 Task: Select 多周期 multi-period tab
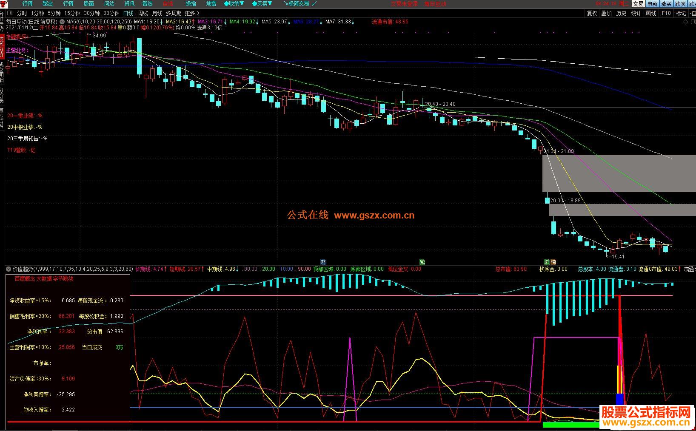click(174, 13)
